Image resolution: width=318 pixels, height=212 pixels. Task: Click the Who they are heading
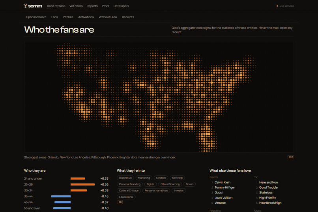point(35,171)
